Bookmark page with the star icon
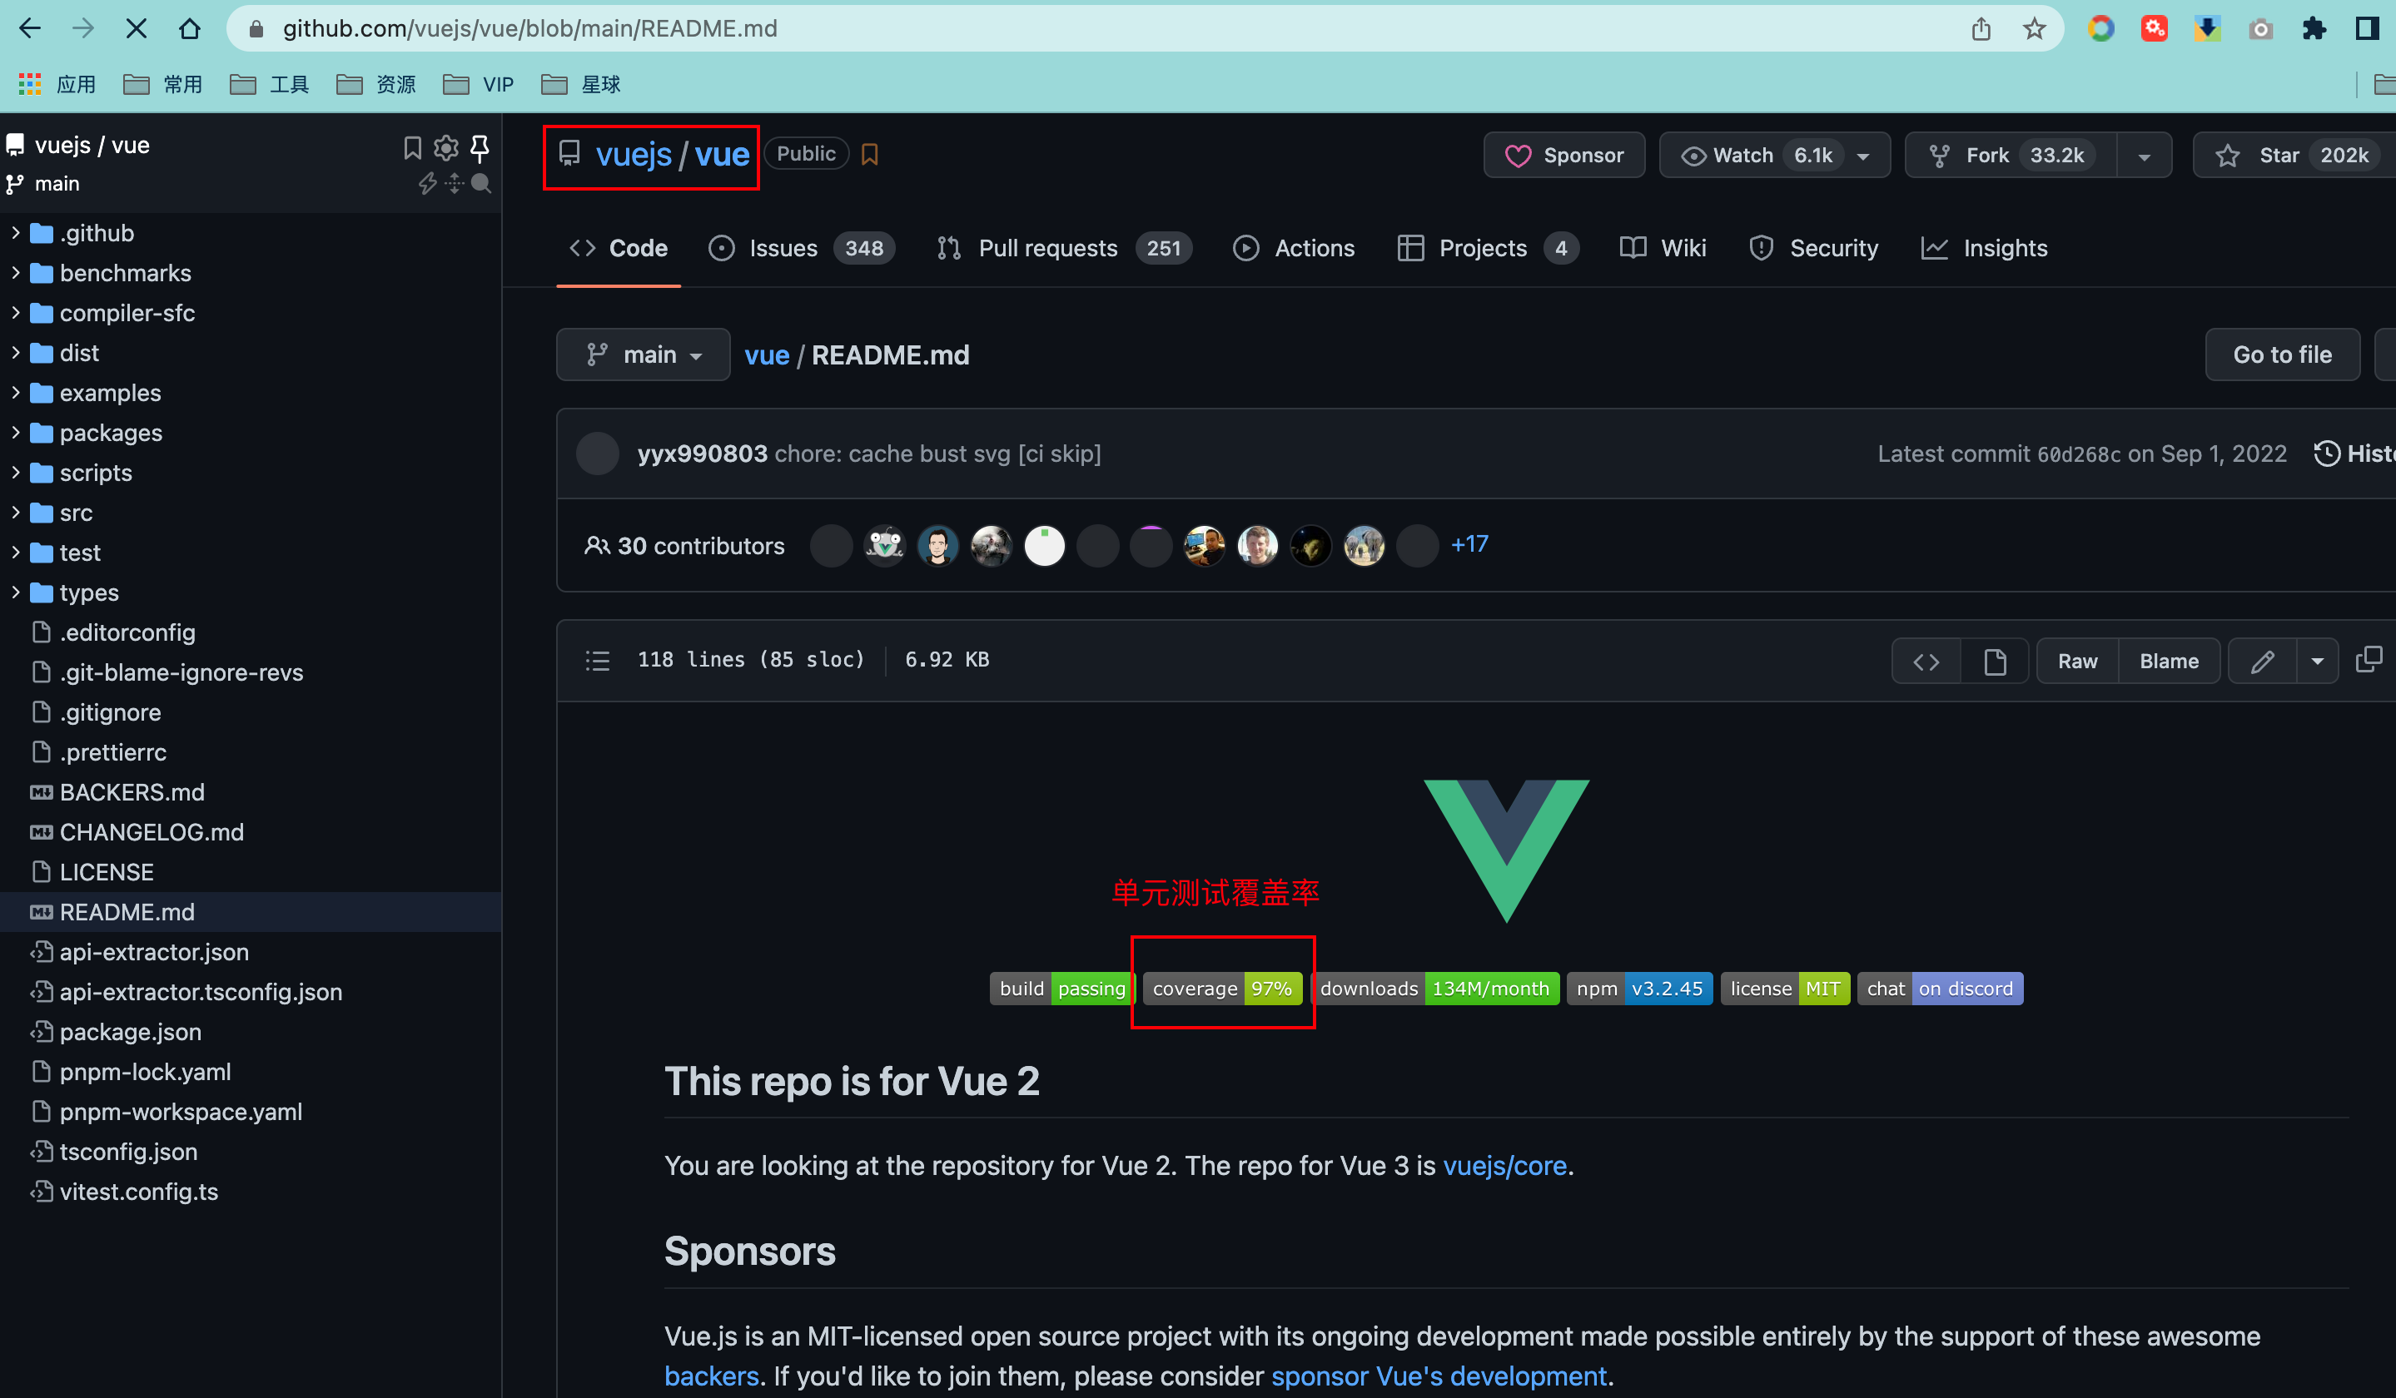The height and width of the screenshot is (1398, 2396). tap(2034, 28)
